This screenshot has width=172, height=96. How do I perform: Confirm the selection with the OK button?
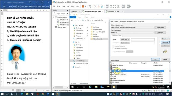point(155,59)
